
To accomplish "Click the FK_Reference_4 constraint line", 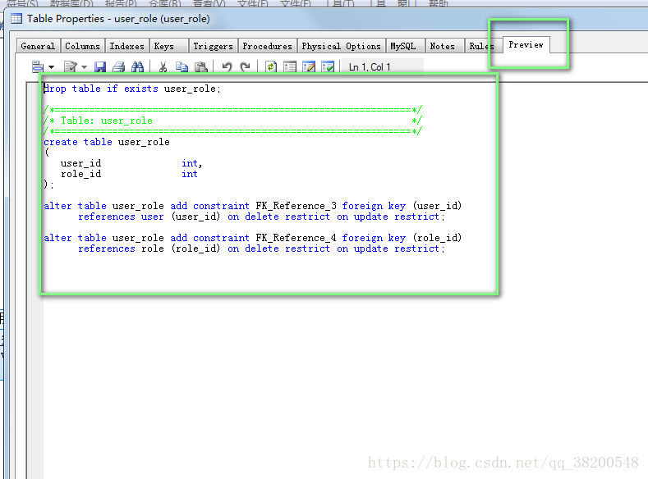I will pyautogui.click(x=252, y=238).
